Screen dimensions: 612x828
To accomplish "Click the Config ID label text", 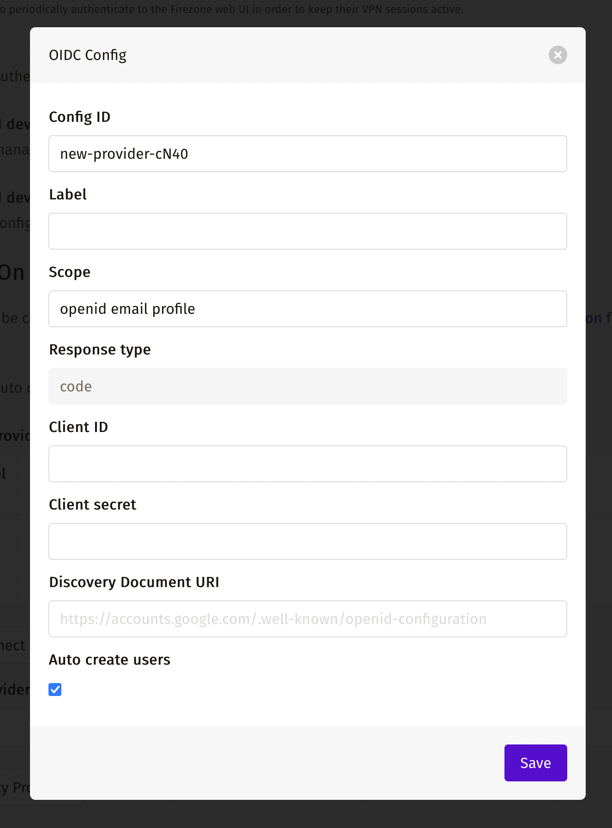I will pyautogui.click(x=80, y=117).
